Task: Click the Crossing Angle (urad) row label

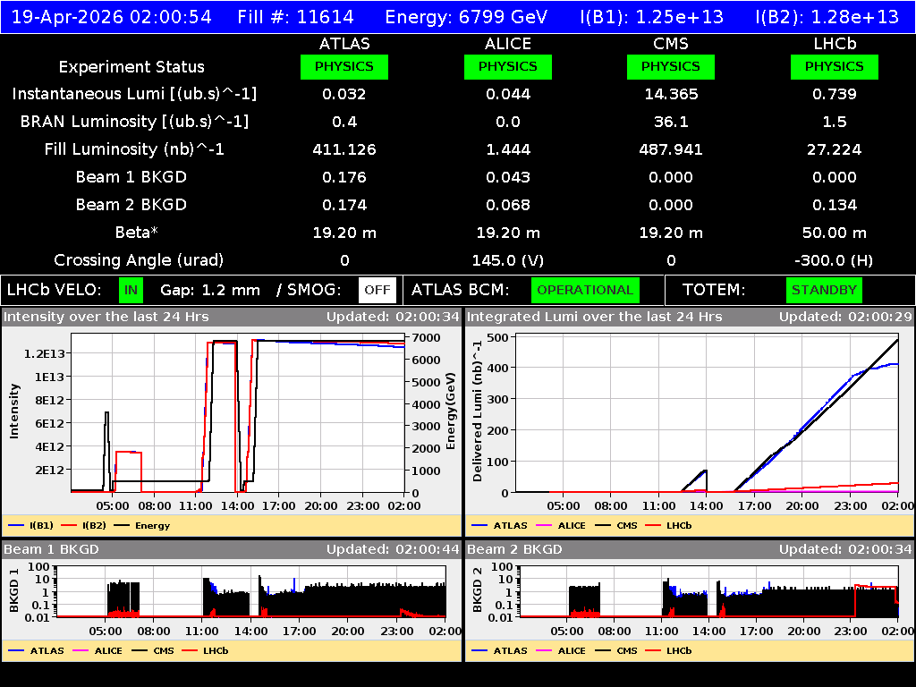Action: tap(139, 260)
